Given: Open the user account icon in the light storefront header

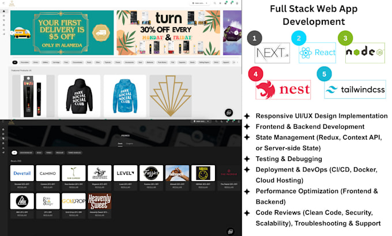Looking at the screenshot, I should click(x=237, y=3).
